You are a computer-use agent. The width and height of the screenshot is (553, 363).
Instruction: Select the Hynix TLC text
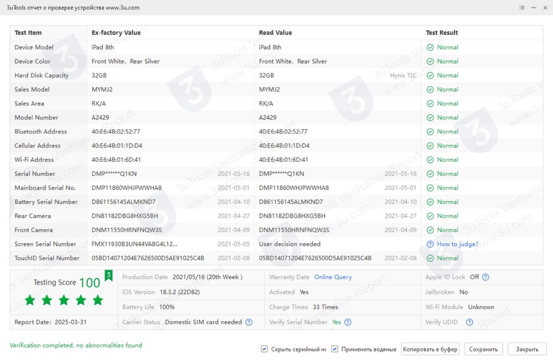(403, 76)
